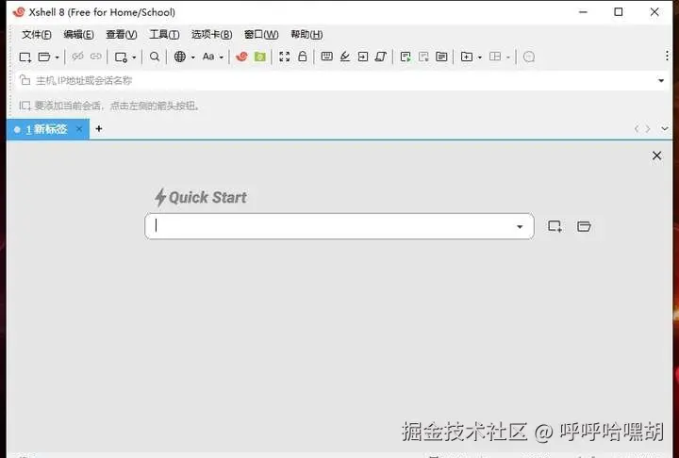Click the text lines compose icon
The width and height of the screenshot is (679, 458).
[441, 57]
